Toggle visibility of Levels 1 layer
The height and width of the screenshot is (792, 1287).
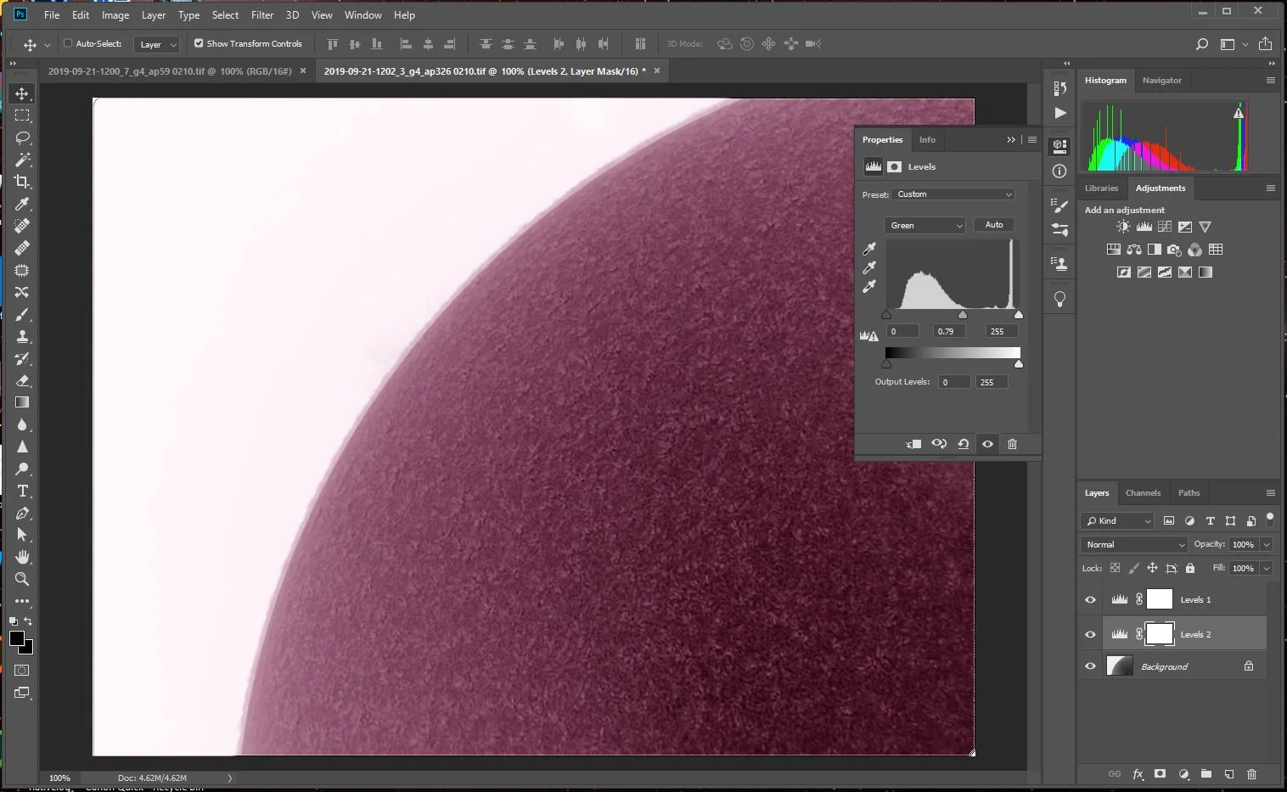[x=1091, y=600]
